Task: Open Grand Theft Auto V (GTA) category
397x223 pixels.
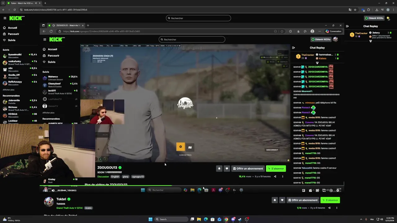Action: point(69,208)
